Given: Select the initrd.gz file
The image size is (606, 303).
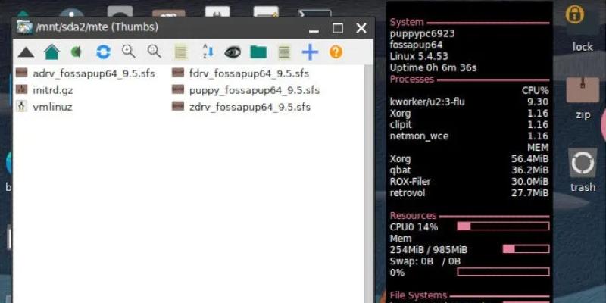Looking at the screenshot, I should (55, 90).
